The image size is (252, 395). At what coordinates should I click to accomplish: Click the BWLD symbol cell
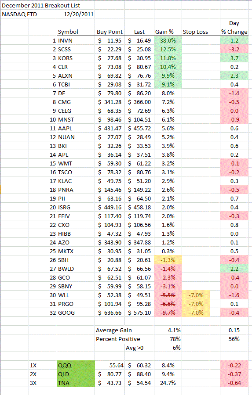click(x=76, y=269)
